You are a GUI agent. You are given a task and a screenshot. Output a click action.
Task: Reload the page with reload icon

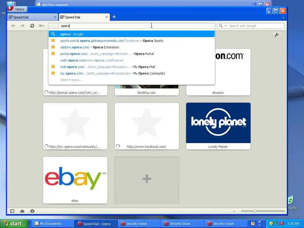[32, 26]
